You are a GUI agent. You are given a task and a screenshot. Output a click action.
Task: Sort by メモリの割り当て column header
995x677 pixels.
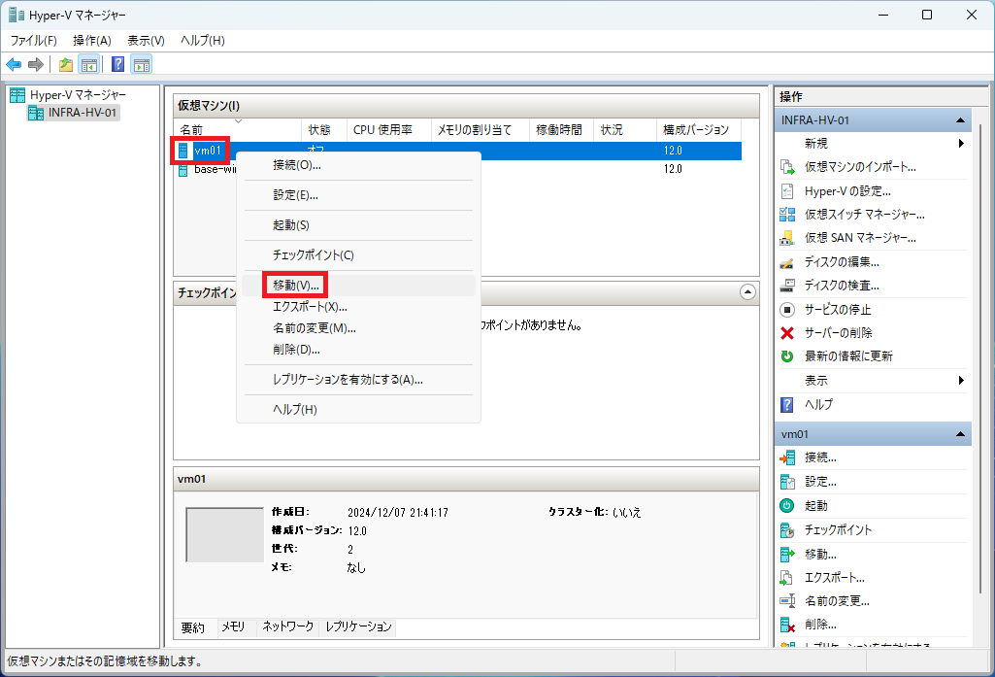[x=481, y=129]
